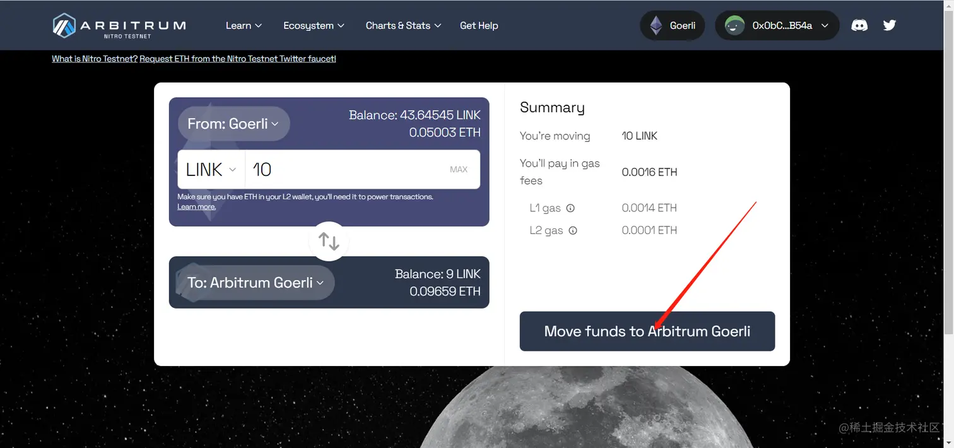Click the wallet avatar icon
This screenshot has width=954, height=448.
coord(734,25)
